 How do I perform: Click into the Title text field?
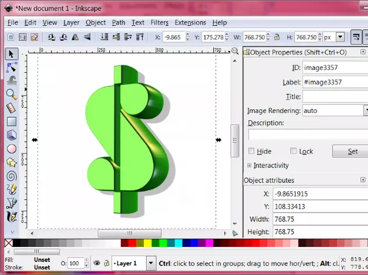334,96
